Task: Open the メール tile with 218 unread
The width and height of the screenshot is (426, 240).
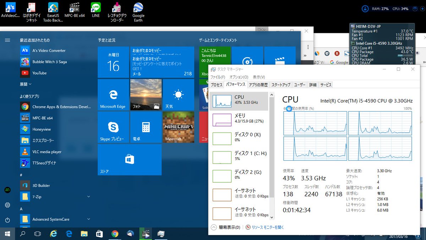Action: [162, 62]
